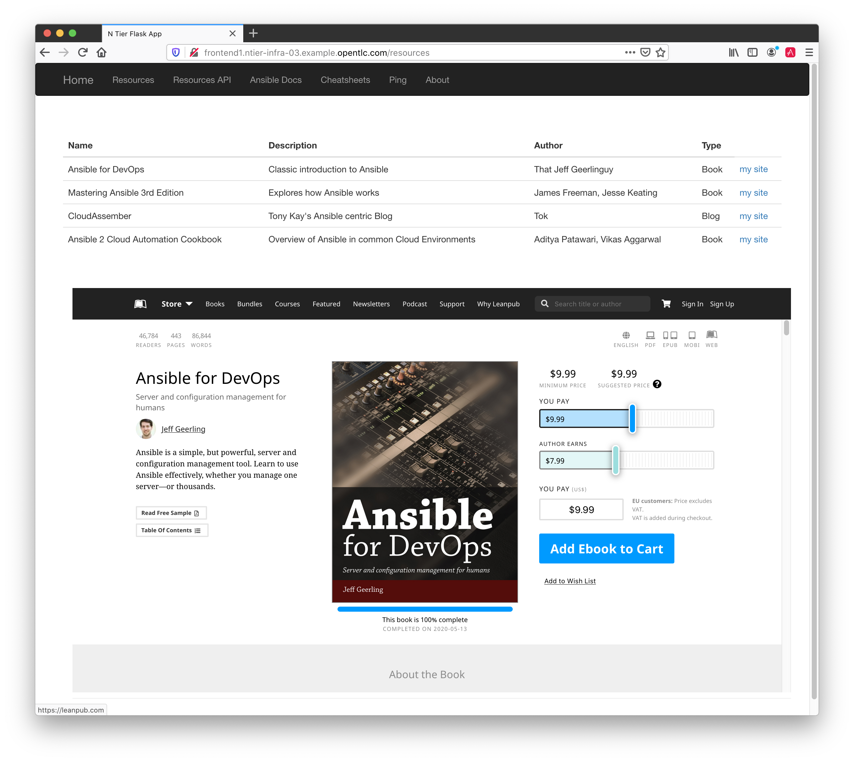Open Cheatsheets in the navbar
Viewport: 854px width, 762px height.
click(345, 79)
